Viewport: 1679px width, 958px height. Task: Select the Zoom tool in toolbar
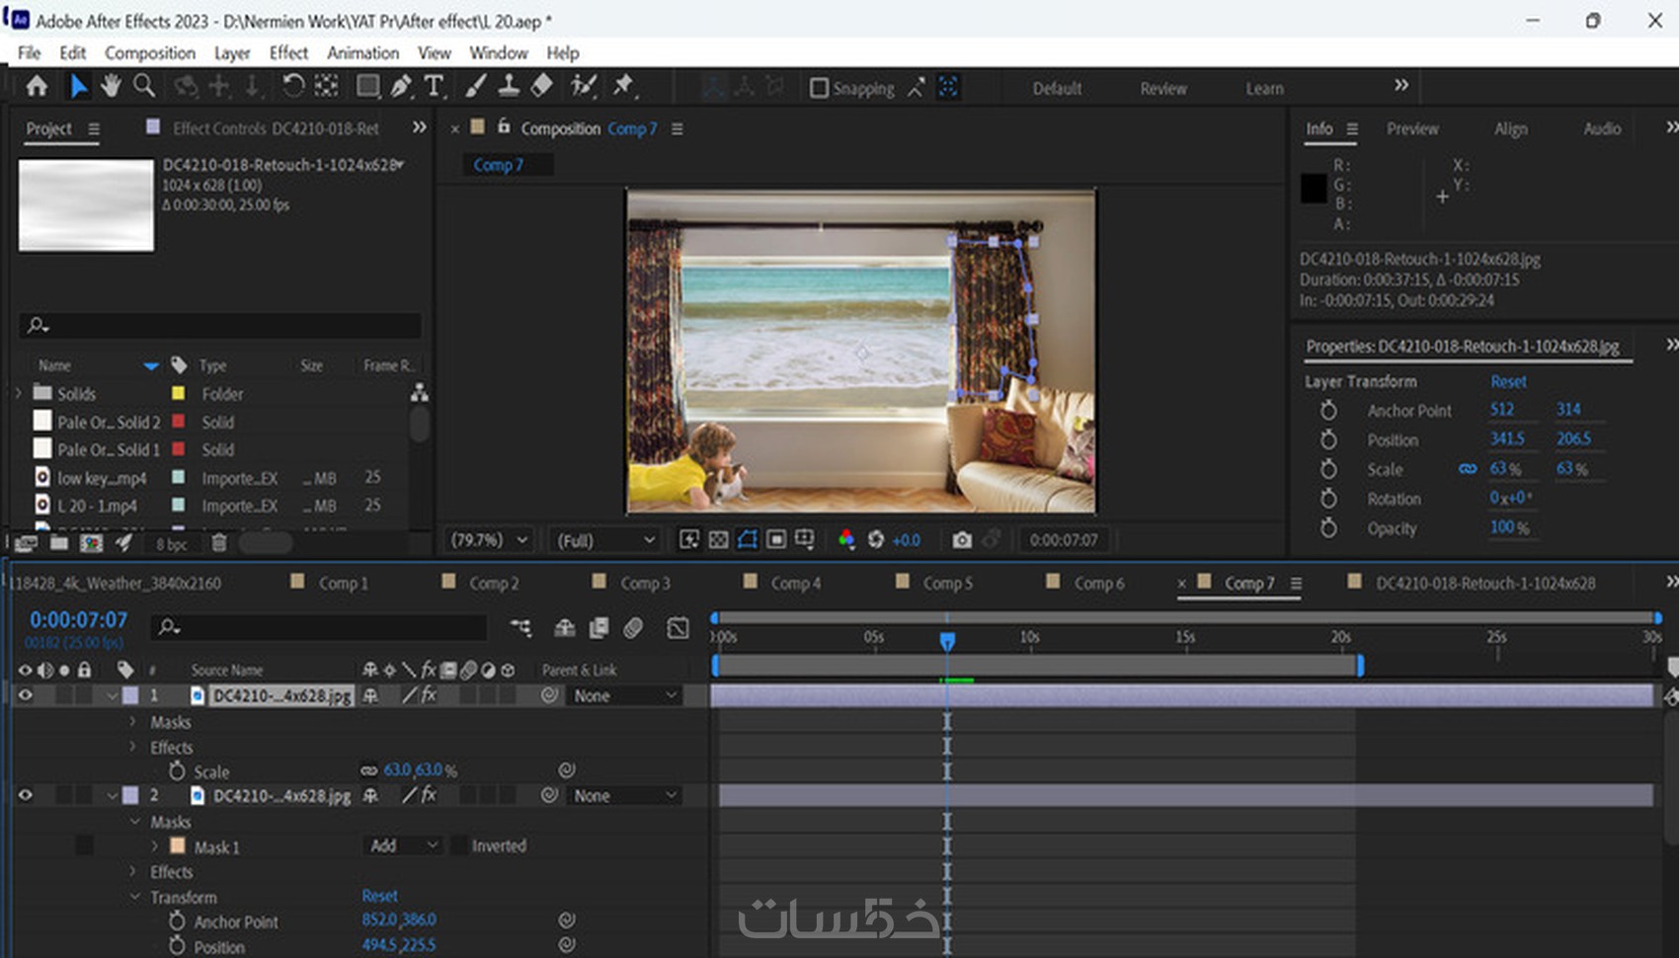coord(144,87)
